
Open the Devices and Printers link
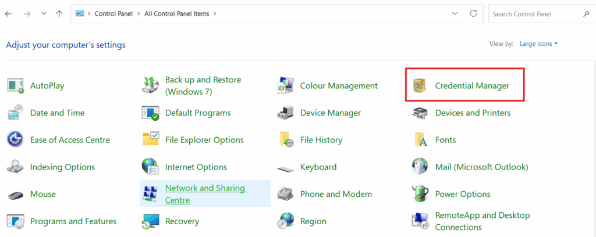(473, 113)
